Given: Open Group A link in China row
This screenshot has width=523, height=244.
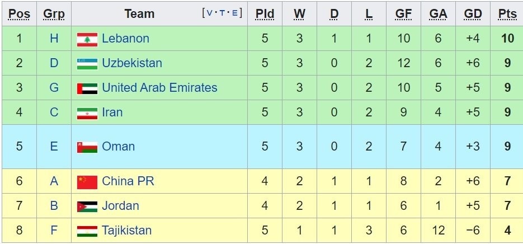Looking at the screenshot, I should click(54, 181).
